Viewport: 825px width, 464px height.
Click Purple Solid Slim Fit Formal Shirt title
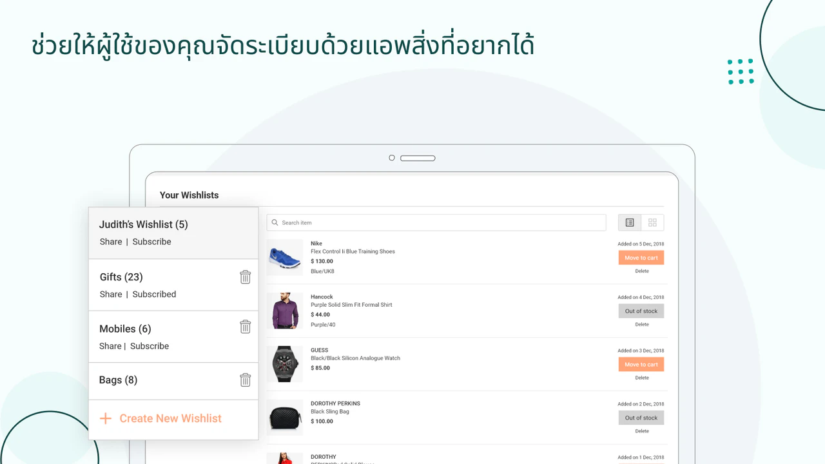[351, 305]
